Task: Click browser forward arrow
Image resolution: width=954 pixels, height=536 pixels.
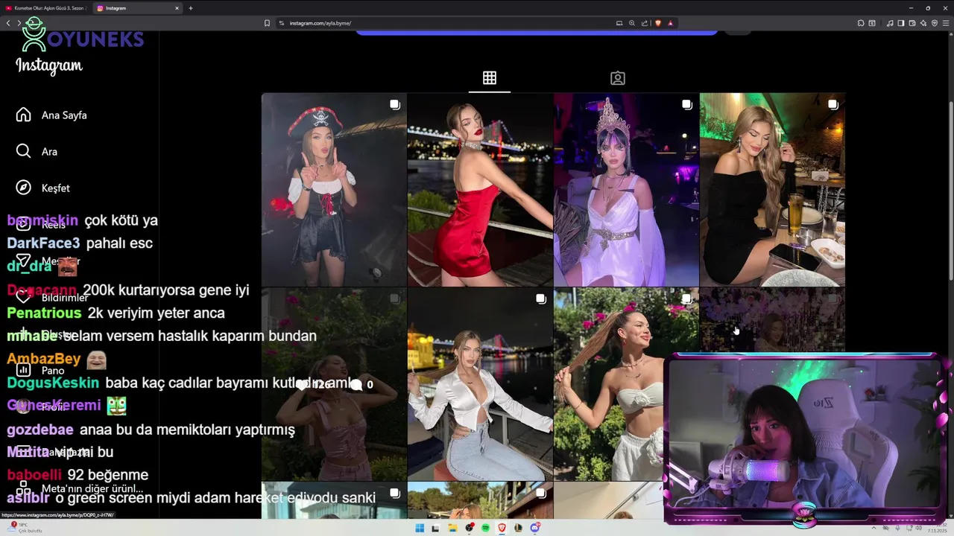Action: click(x=19, y=23)
